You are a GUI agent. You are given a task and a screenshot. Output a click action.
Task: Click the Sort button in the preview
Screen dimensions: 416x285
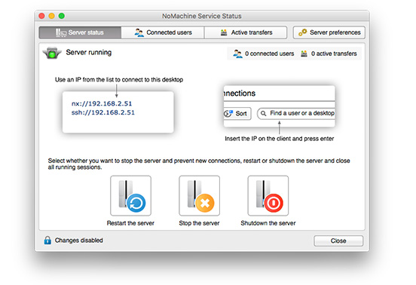237,114
